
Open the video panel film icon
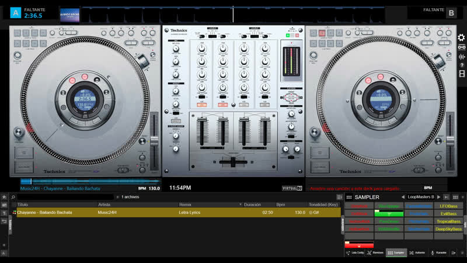(462, 74)
